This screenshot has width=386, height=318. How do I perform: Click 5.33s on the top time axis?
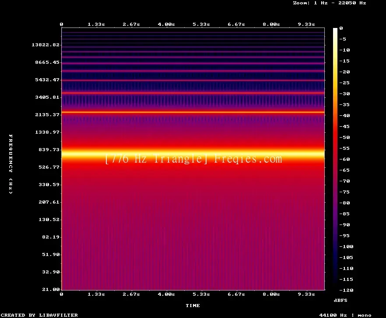tap(201, 24)
